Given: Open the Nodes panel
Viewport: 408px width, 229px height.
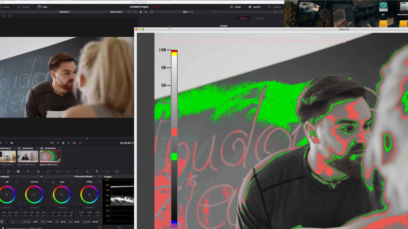Looking at the screenshot, I should tap(235, 7).
